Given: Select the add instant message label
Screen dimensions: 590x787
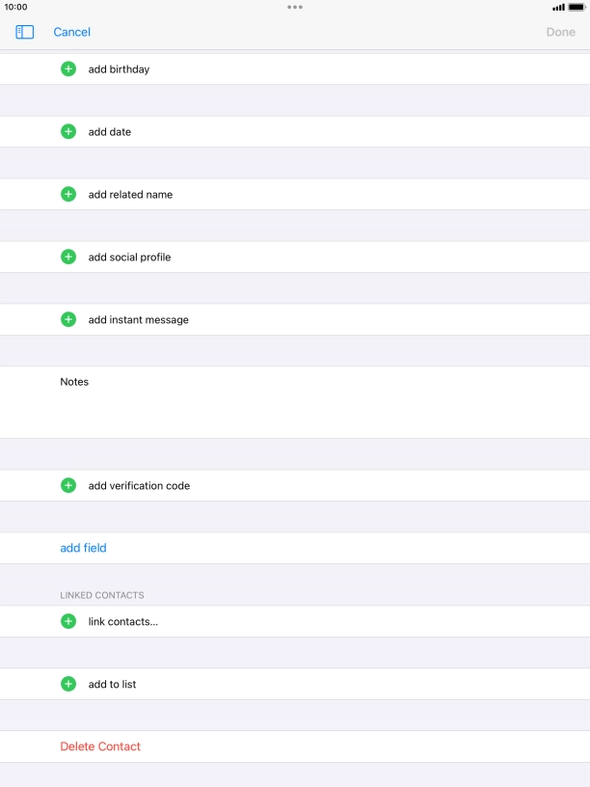Looking at the screenshot, I should [138, 320].
